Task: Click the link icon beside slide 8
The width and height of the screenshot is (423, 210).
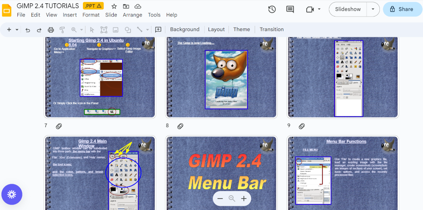Action: [x=180, y=126]
